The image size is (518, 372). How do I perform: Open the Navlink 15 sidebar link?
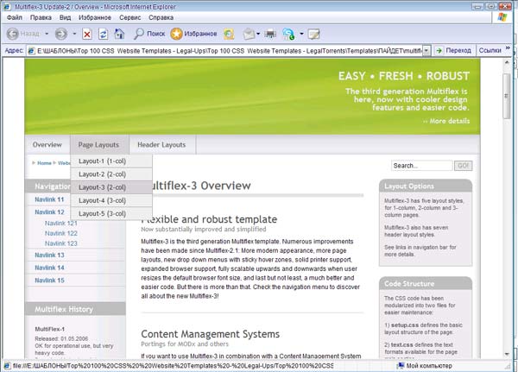coord(49,281)
